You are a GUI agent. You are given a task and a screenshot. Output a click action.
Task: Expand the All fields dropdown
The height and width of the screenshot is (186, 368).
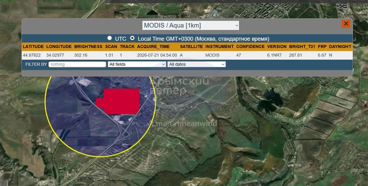point(137,64)
